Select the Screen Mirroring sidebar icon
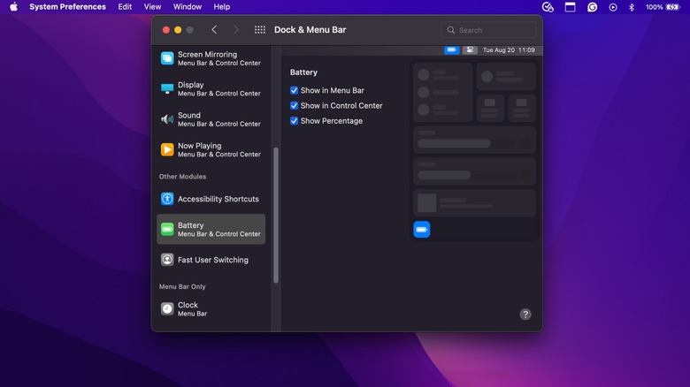Image resolution: width=690 pixels, height=387 pixels. 167,58
